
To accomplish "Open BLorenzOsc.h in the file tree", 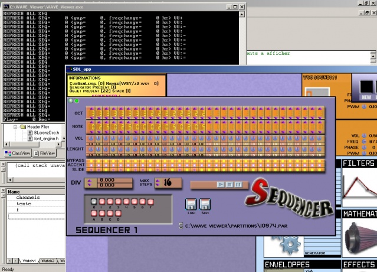I will pyautogui.click(x=45, y=133).
